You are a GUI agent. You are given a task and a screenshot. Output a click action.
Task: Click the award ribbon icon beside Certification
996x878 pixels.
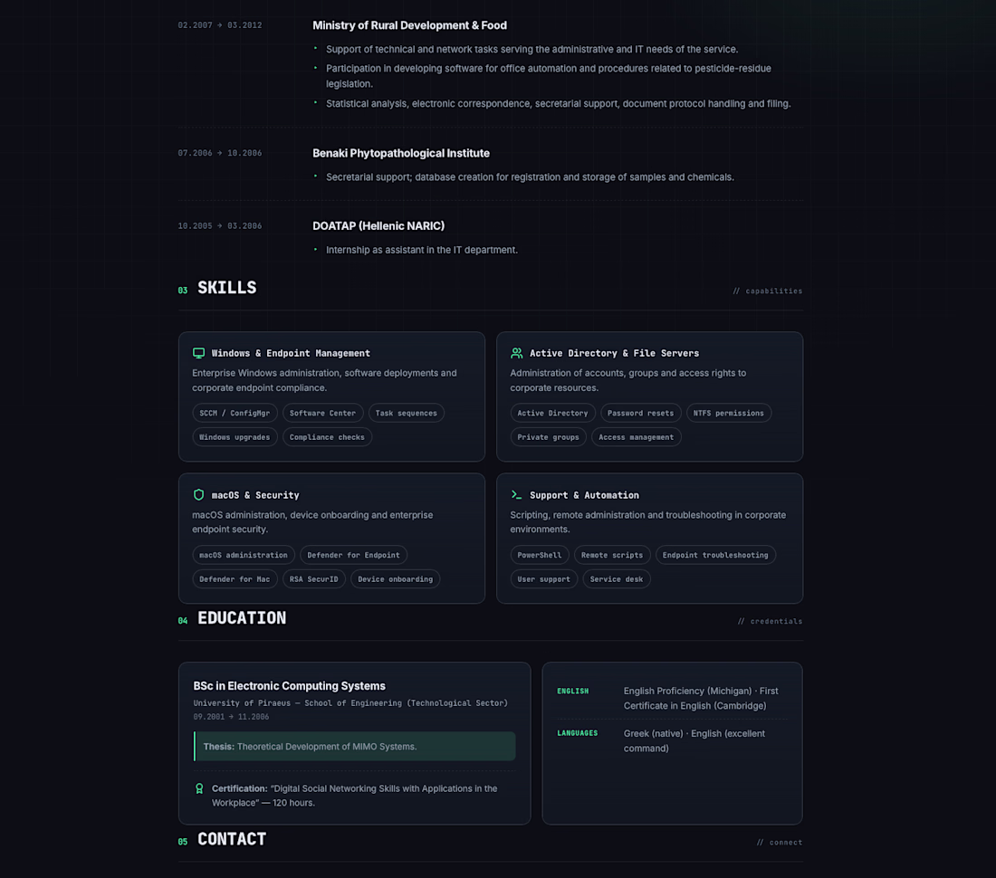(x=199, y=788)
